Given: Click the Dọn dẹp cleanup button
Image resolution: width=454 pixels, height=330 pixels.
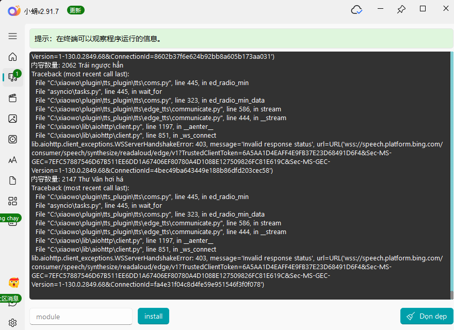Looking at the screenshot, I should coord(427,316).
